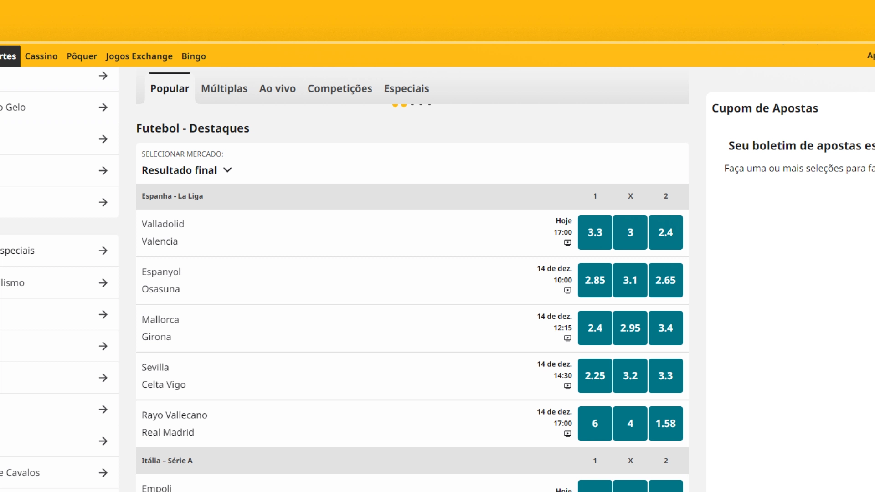Click Cupom de Apostas heading
Viewport: 875px width, 492px height.
(x=765, y=108)
